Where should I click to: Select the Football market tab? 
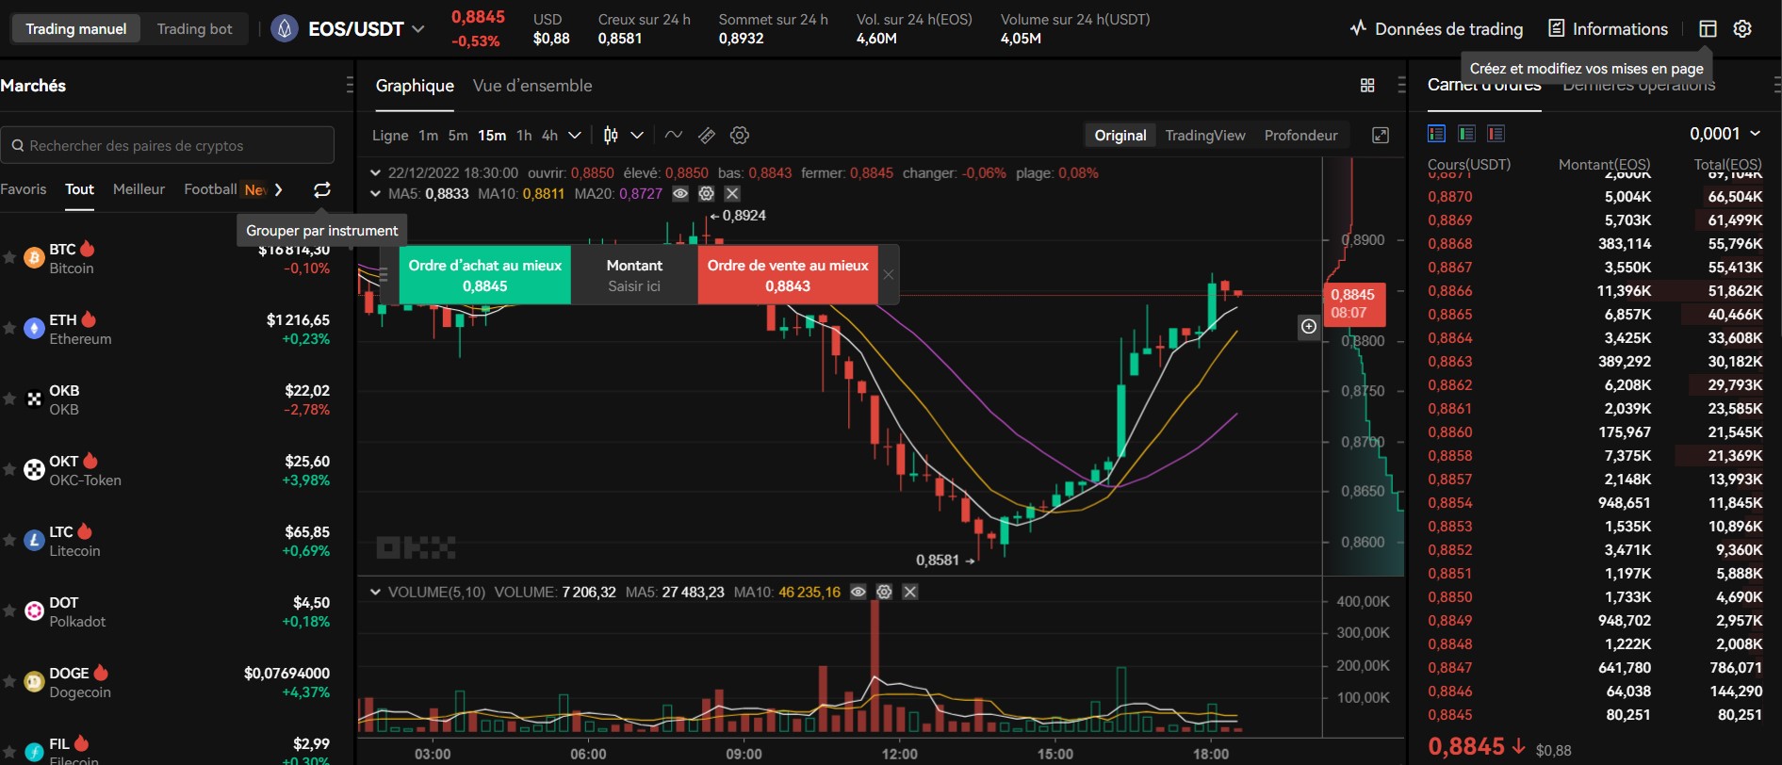click(210, 189)
